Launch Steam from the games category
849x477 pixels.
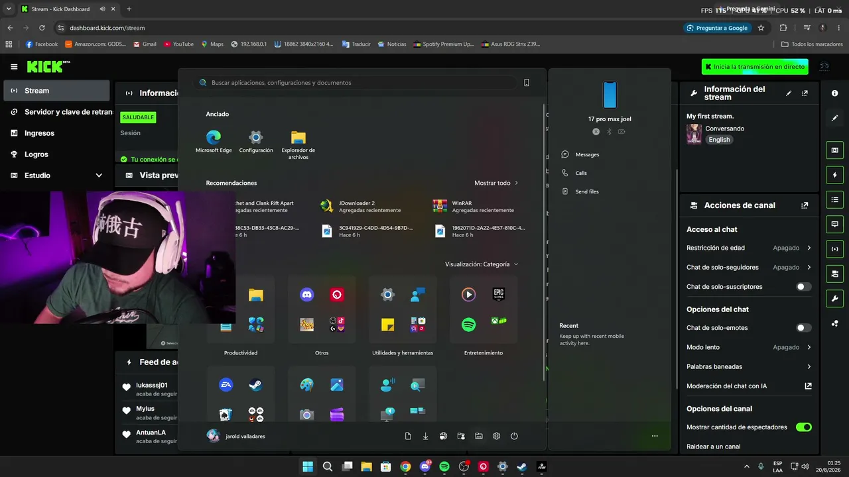tap(255, 385)
